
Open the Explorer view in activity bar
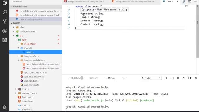pos(5,3)
